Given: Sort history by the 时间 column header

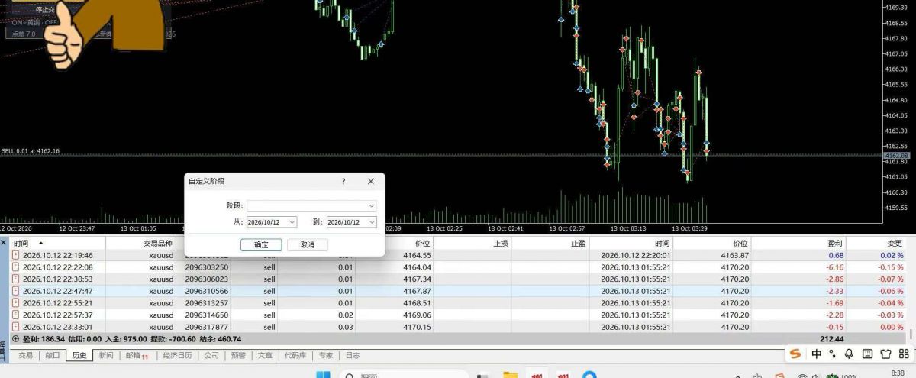Looking at the screenshot, I should click(21, 243).
